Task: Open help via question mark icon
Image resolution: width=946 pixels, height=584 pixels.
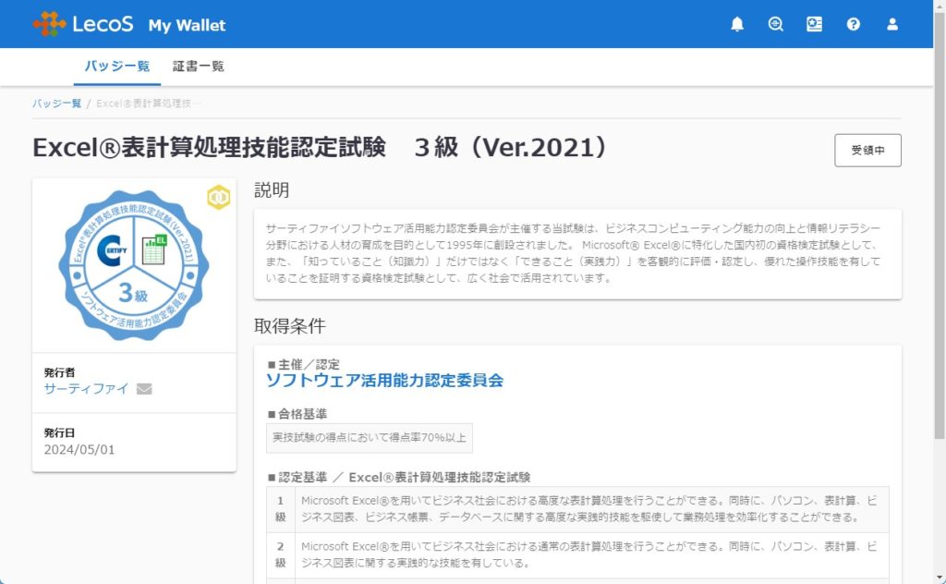Action: pos(854,25)
